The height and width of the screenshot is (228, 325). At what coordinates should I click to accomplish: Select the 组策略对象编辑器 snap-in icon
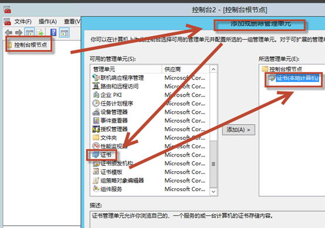[x=96, y=181]
